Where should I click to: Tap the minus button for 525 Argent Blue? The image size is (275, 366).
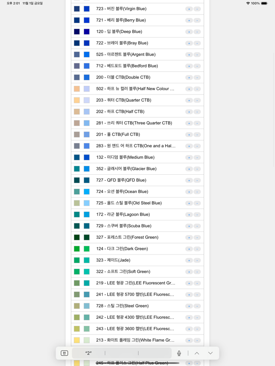click(197, 55)
